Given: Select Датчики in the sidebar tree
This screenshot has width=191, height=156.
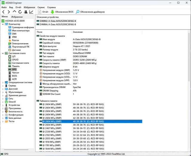Looking at the screenshot, I should (x=16, y=50).
